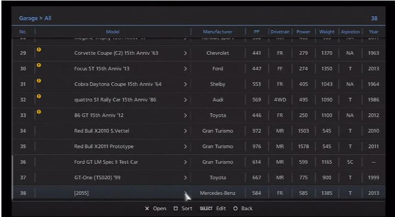Viewport: 395px width, 217px height.
Task: Sort by the Drivetrain column header
Action: tap(280, 32)
